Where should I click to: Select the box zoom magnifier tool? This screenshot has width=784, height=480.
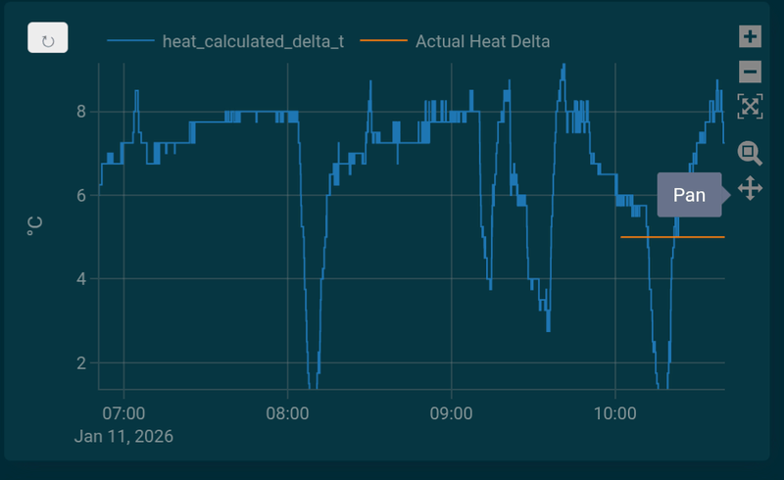750,152
